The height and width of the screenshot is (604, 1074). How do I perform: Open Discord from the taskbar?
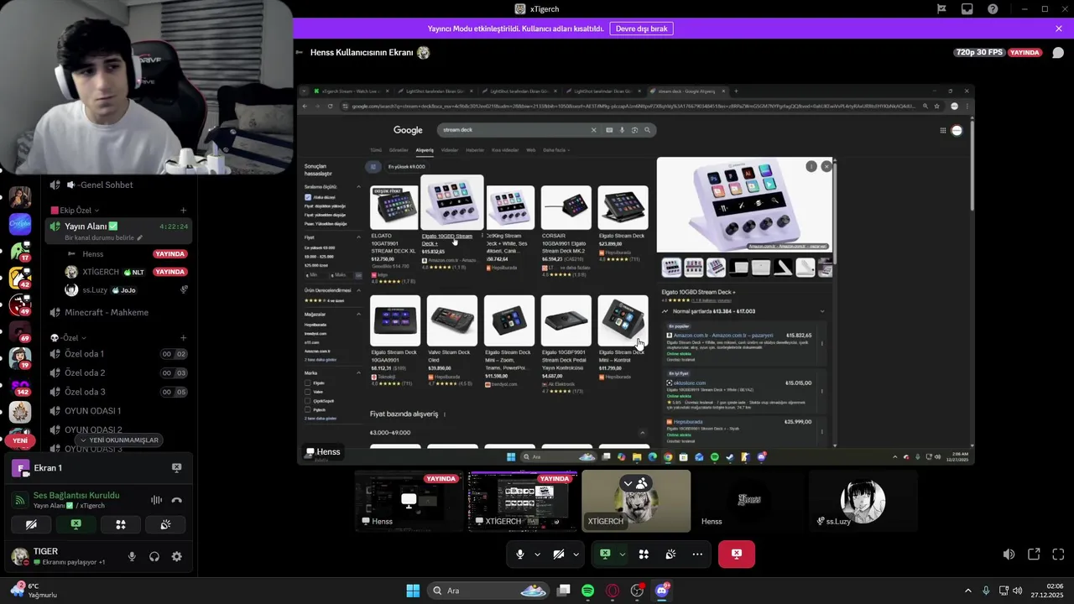click(x=661, y=591)
